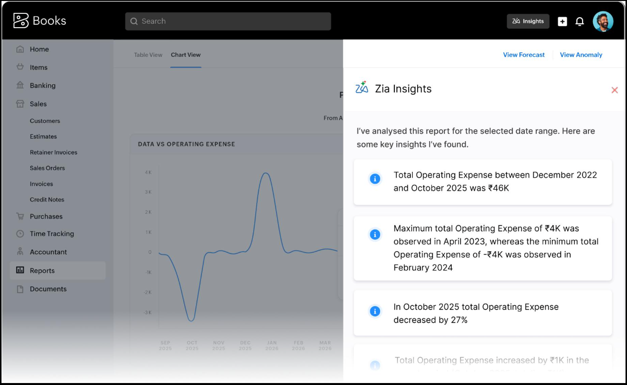
Task: Click the View Anomaly link
Action: (581, 55)
